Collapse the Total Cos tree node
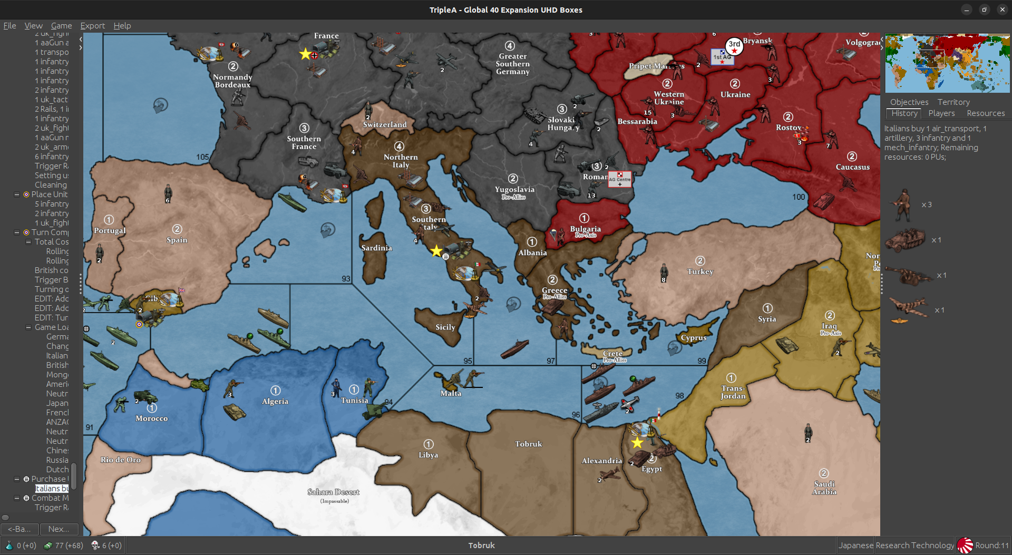 tap(28, 242)
